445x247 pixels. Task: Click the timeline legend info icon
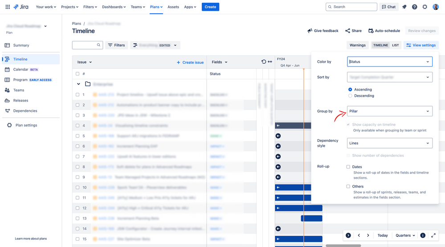pyautogui.click(x=423, y=235)
